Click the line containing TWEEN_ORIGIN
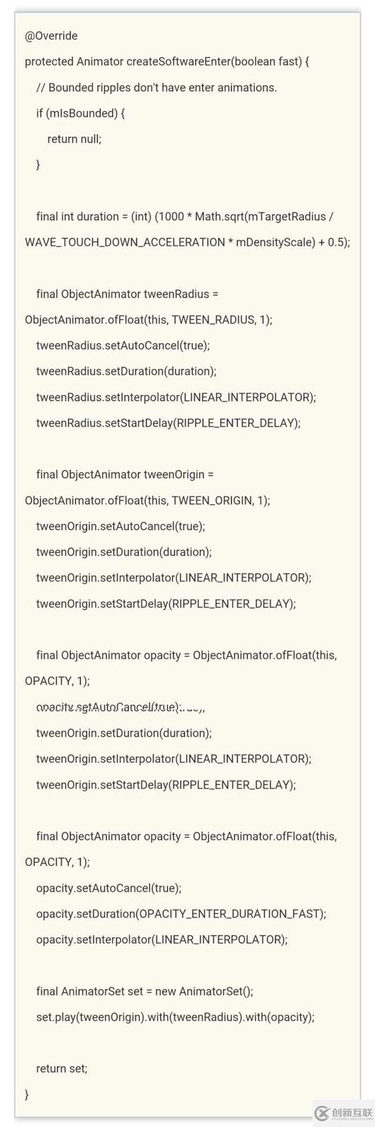This screenshot has height=1127, width=375. [x=147, y=501]
